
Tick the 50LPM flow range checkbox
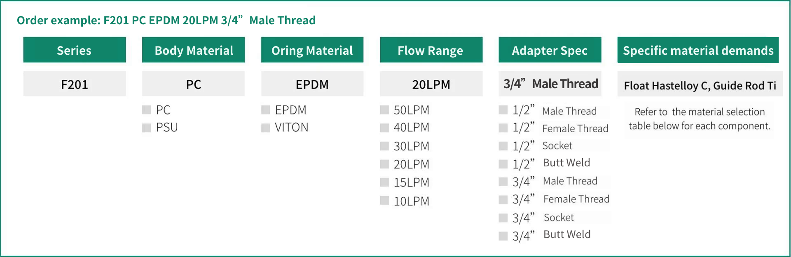click(384, 110)
